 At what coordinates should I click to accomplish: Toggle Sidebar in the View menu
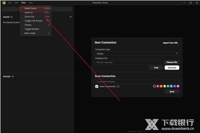pos(32,29)
